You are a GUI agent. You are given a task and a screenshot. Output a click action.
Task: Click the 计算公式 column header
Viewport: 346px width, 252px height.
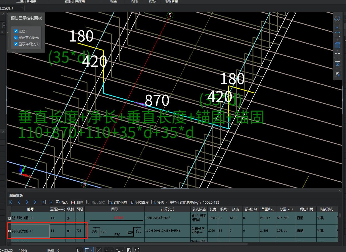pyautogui.click(x=168, y=209)
